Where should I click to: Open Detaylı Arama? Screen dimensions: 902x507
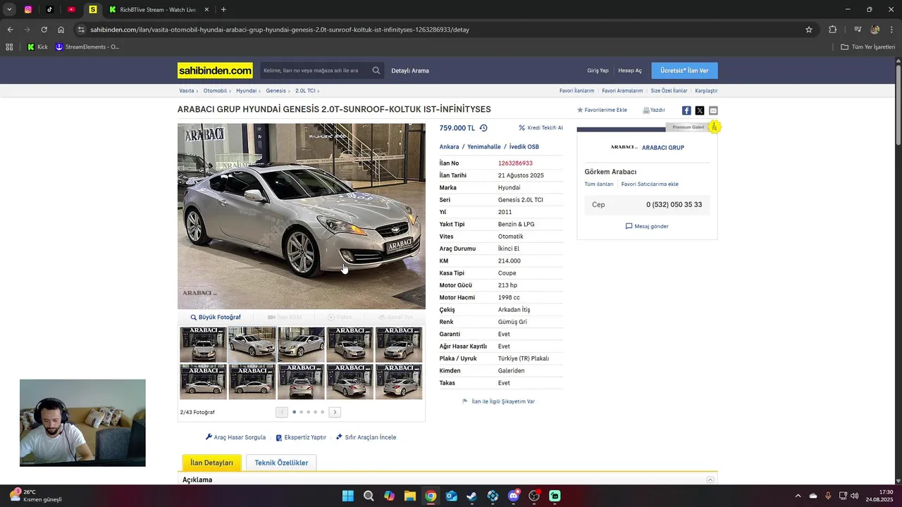[410, 70]
